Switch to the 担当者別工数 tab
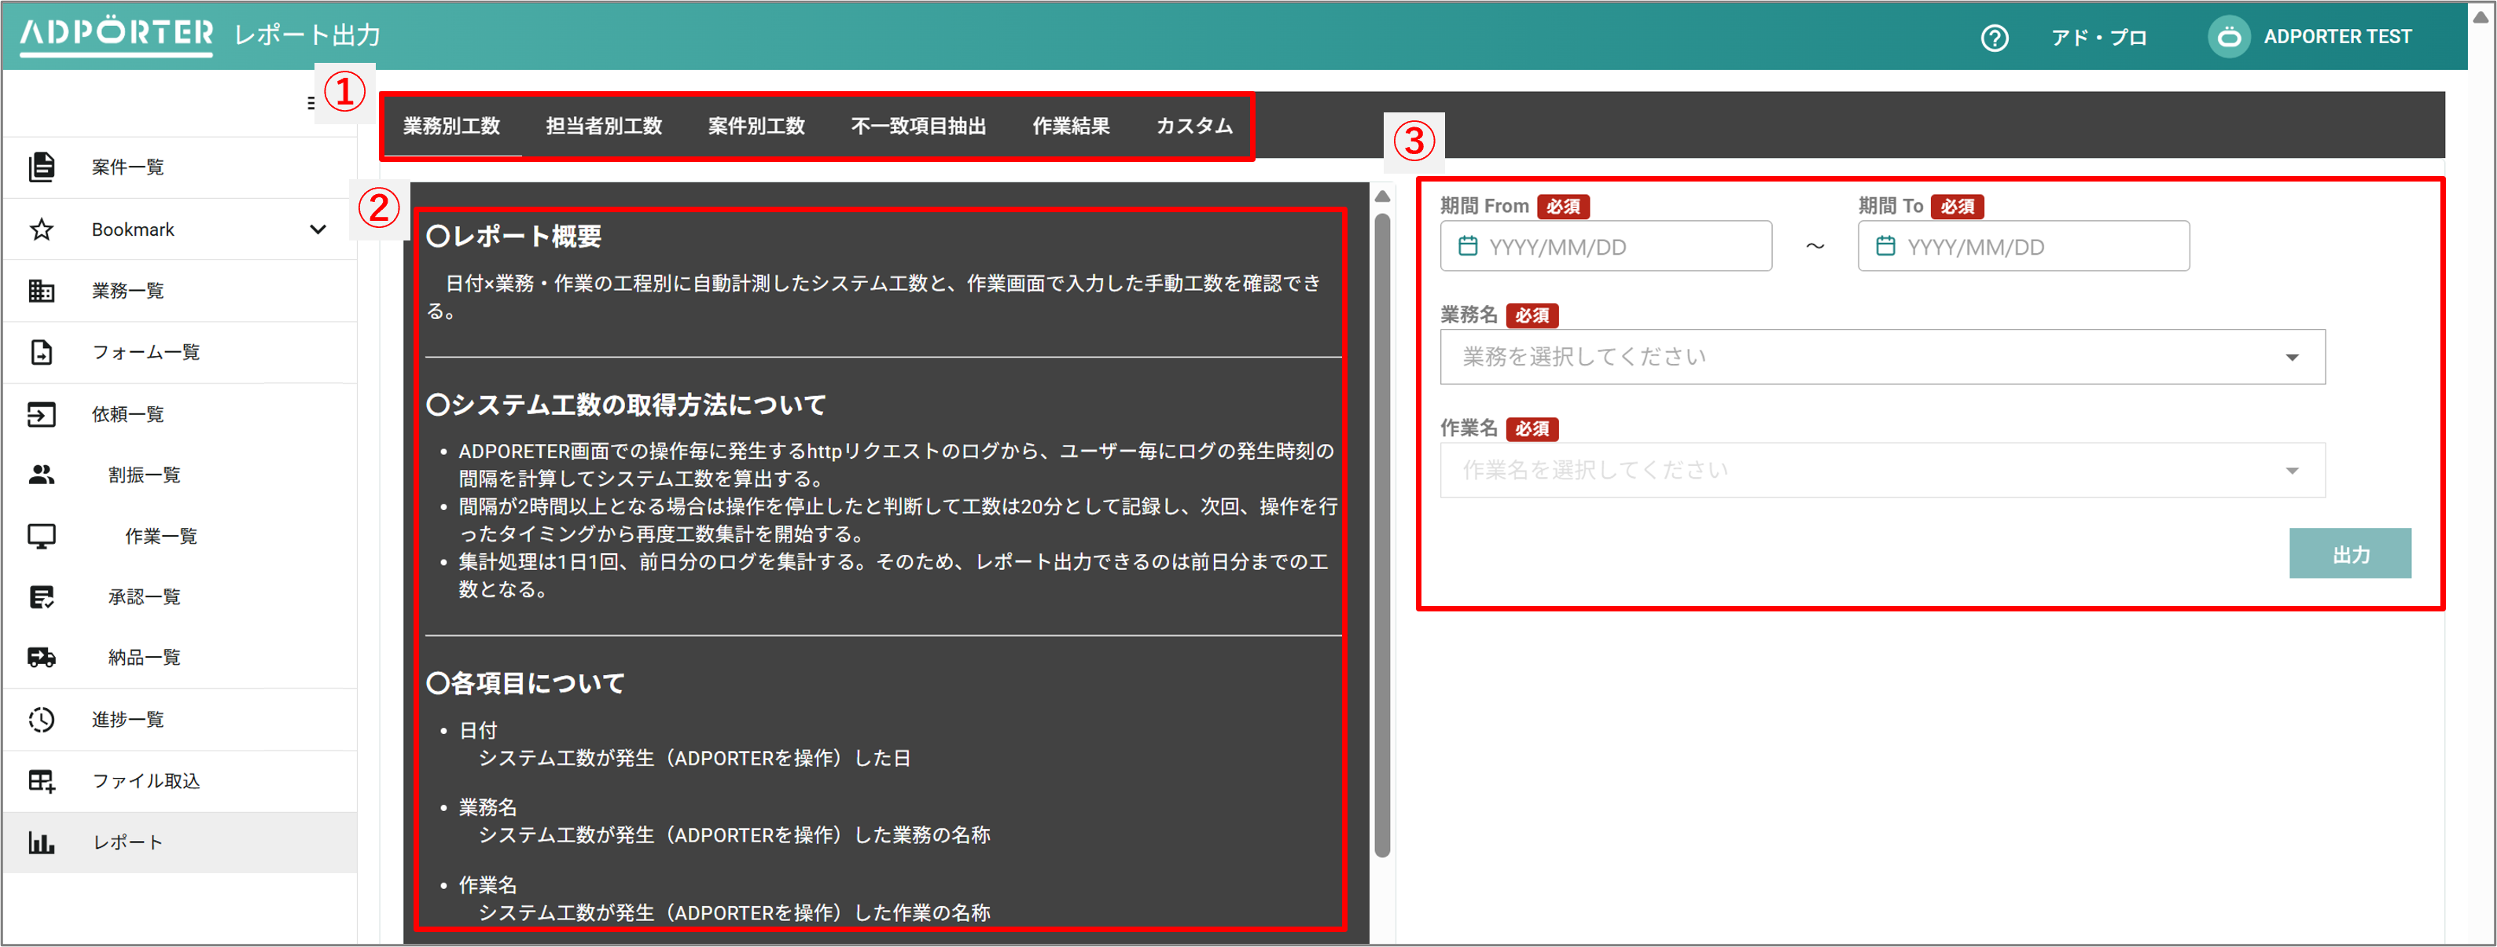 click(603, 126)
